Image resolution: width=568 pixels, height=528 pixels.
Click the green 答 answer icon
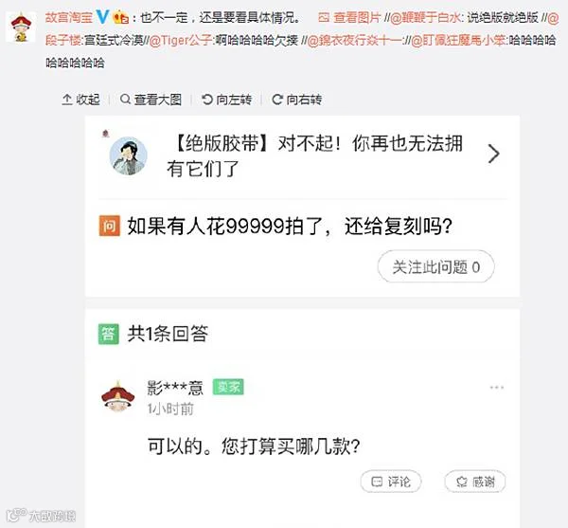click(x=109, y=334)
